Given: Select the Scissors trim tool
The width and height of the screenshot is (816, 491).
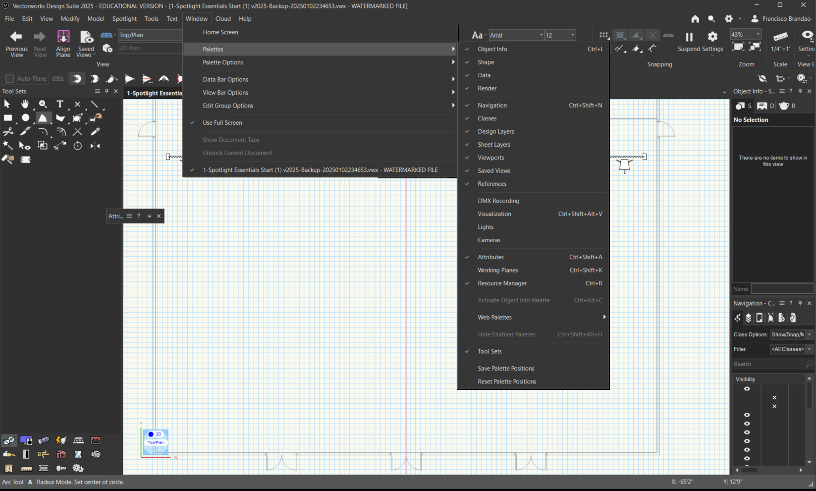Looking at the screenshot, I should point(8,132).
